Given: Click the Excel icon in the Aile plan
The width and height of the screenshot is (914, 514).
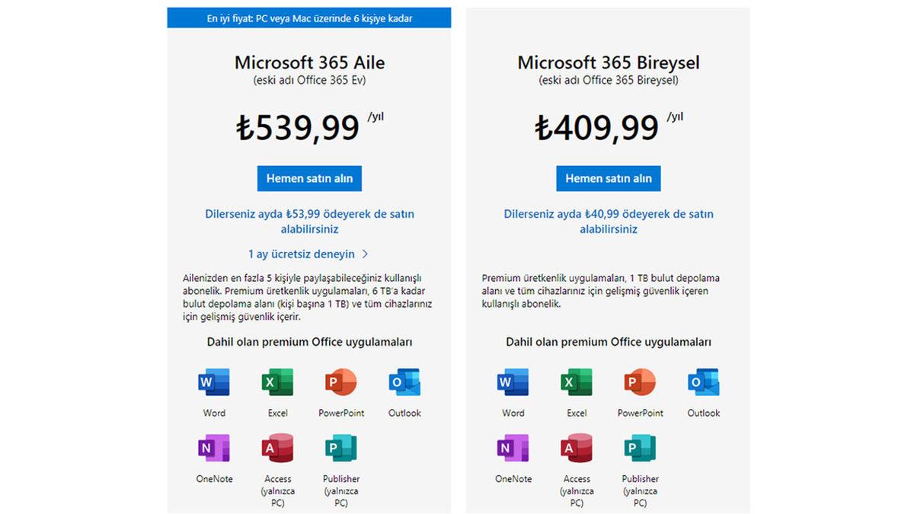Looking at the screenshot, I should (x=276, y=383).
